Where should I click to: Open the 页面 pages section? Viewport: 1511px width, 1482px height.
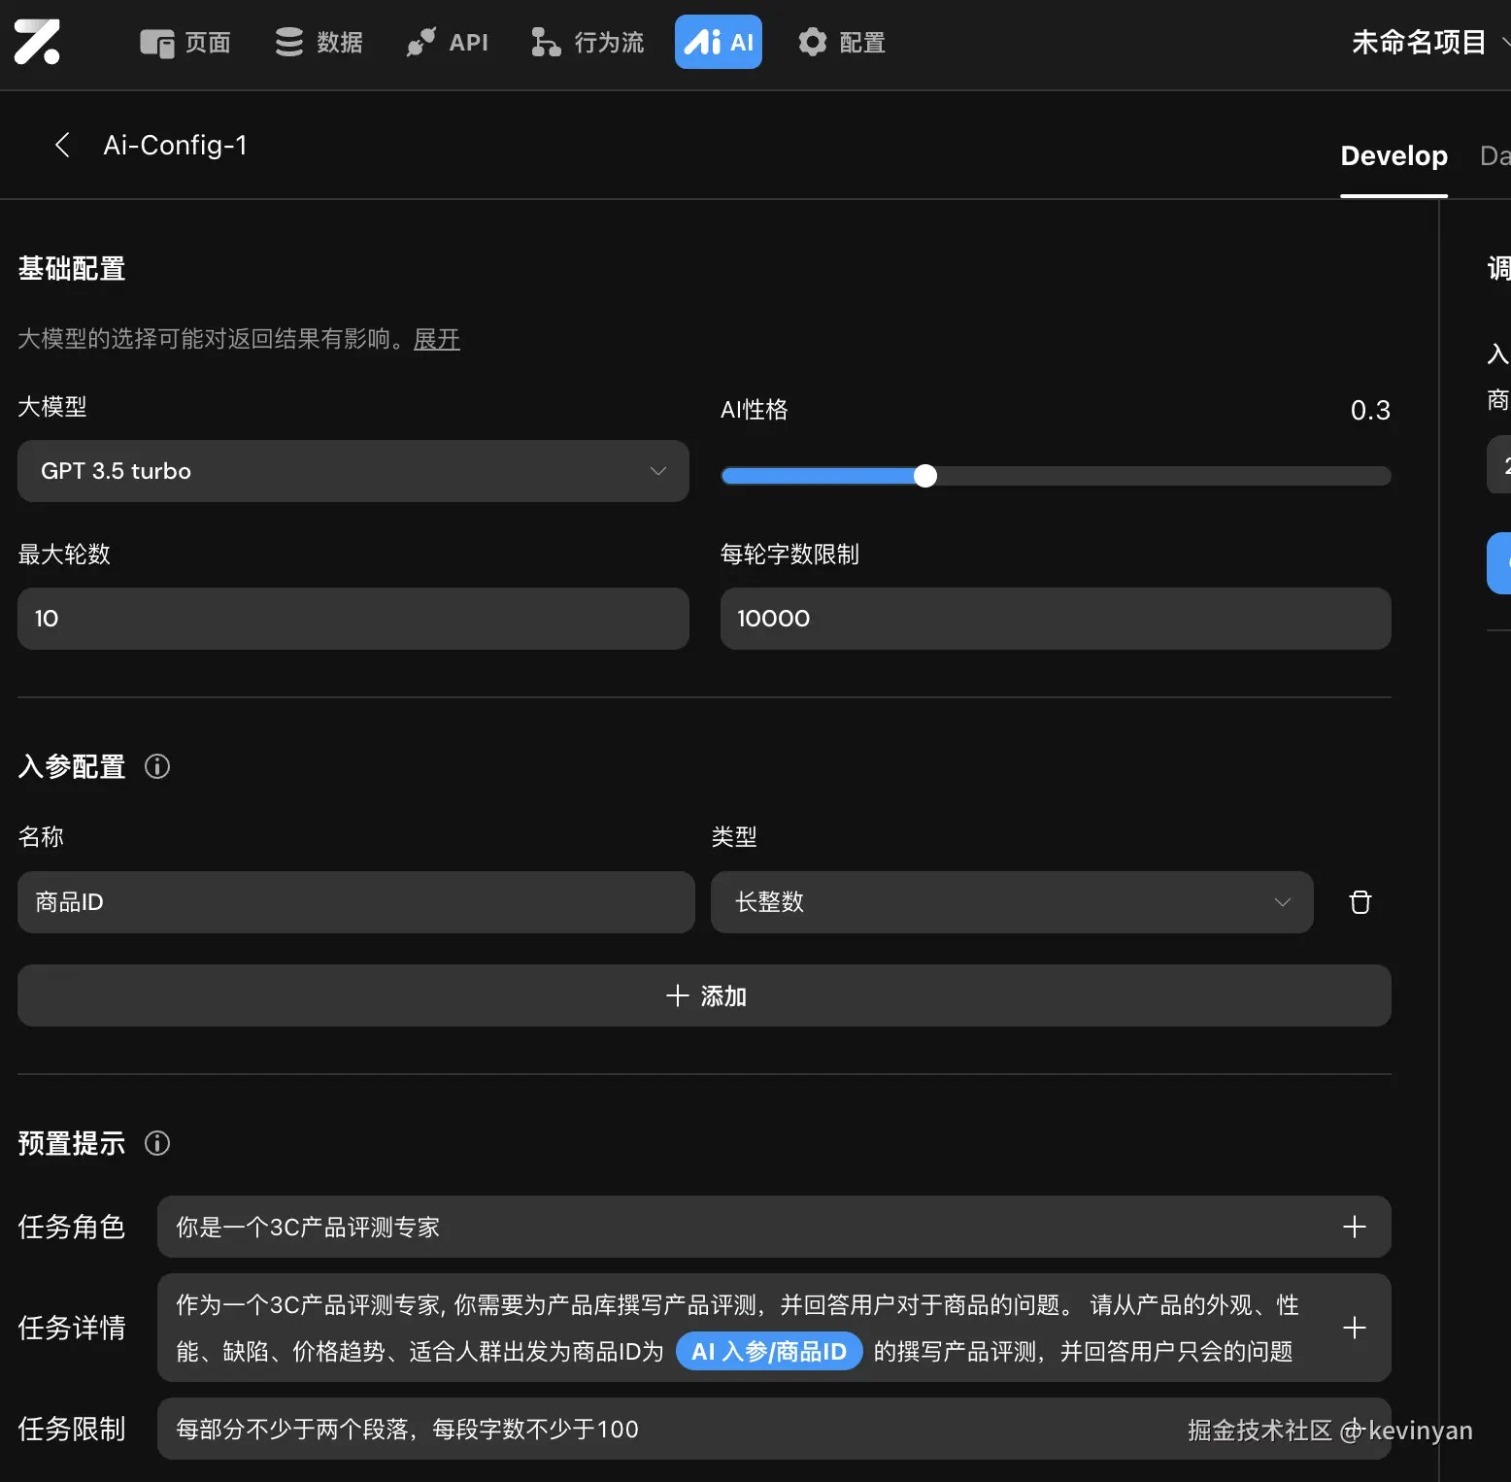[185, 43]
